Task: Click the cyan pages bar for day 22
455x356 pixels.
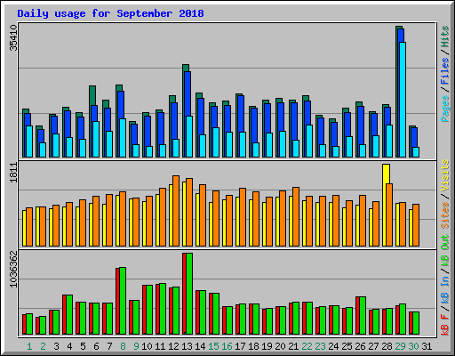Action: pos(309,142)
